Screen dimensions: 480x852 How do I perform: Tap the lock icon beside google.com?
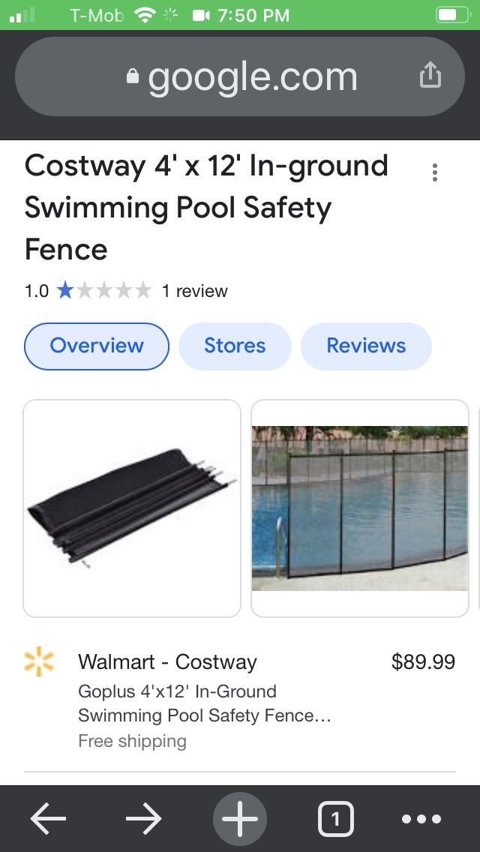coord(133,76)
